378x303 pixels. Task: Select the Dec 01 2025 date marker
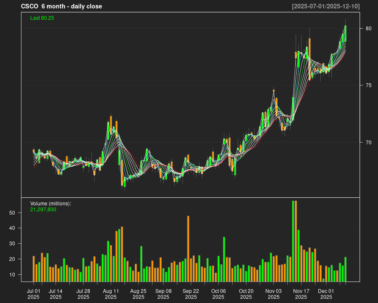click(326, 294)
